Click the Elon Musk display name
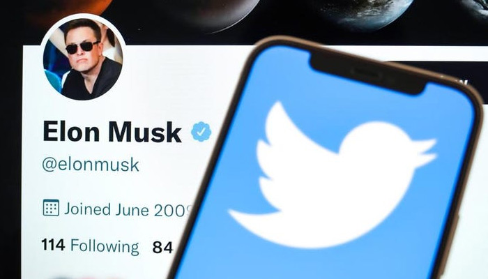Viewport: 488px width, 279px height. (x=112, y=132)
